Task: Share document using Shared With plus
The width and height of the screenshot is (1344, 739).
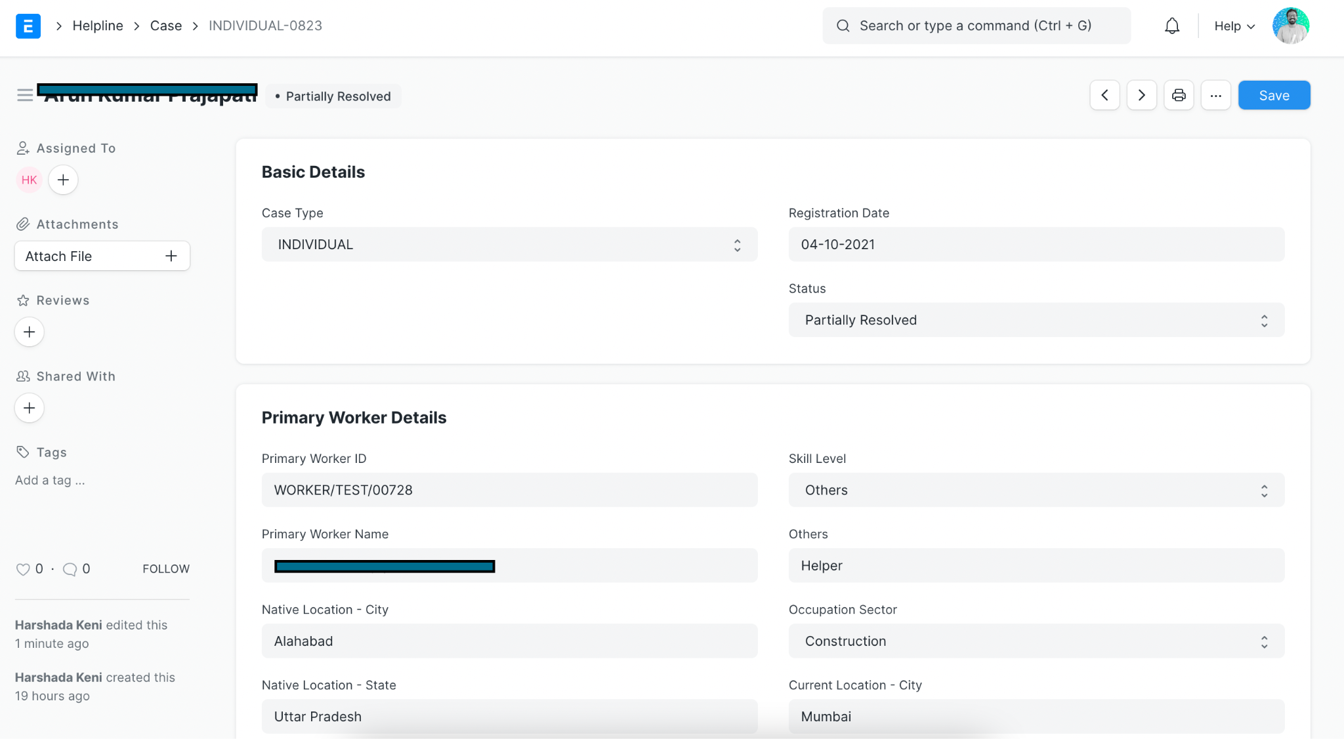Action: click(x=30, y=409)
